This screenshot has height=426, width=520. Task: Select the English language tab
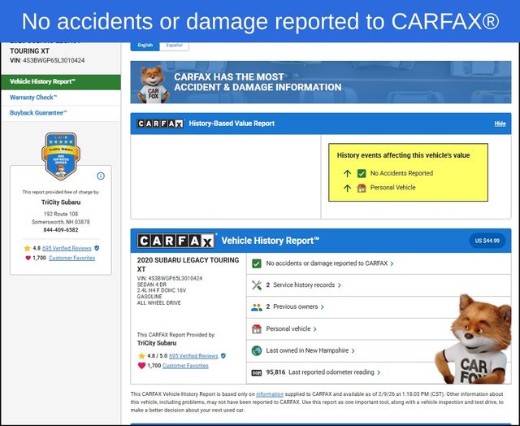(x=145, y=46)
